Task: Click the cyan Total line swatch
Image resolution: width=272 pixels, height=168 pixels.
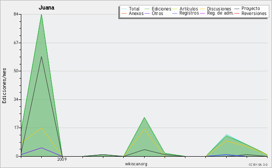Action: tap(124, 9)
